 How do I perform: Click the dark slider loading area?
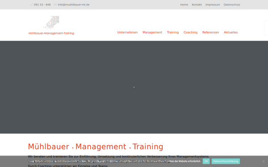click(x=134, y=87)
